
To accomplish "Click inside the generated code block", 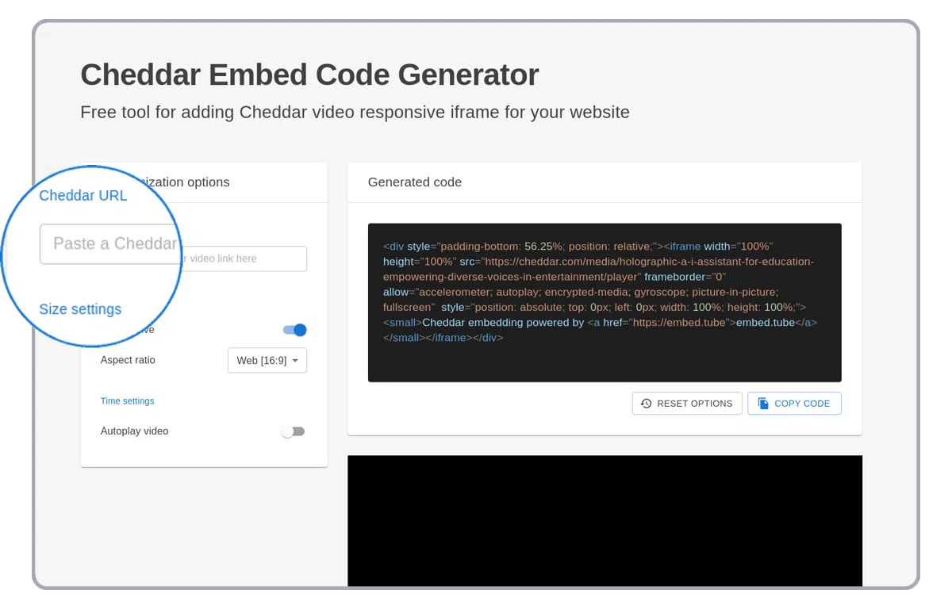I will 604,357.
